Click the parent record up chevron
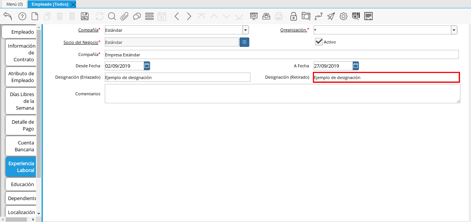471x222 pixels. coord(214,16)
